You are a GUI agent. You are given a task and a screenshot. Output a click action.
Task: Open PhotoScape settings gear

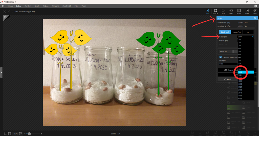point(256,6)
